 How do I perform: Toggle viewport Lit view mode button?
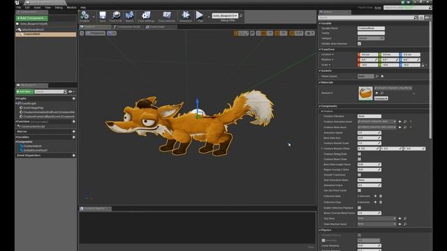coord(112,33)
